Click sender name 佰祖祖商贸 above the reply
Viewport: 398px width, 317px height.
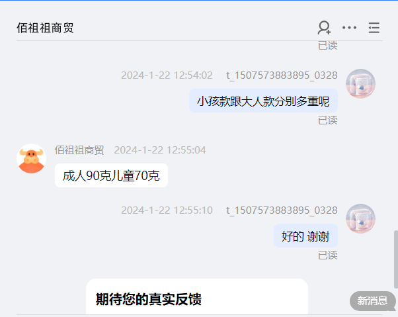[x=79, y=150]
